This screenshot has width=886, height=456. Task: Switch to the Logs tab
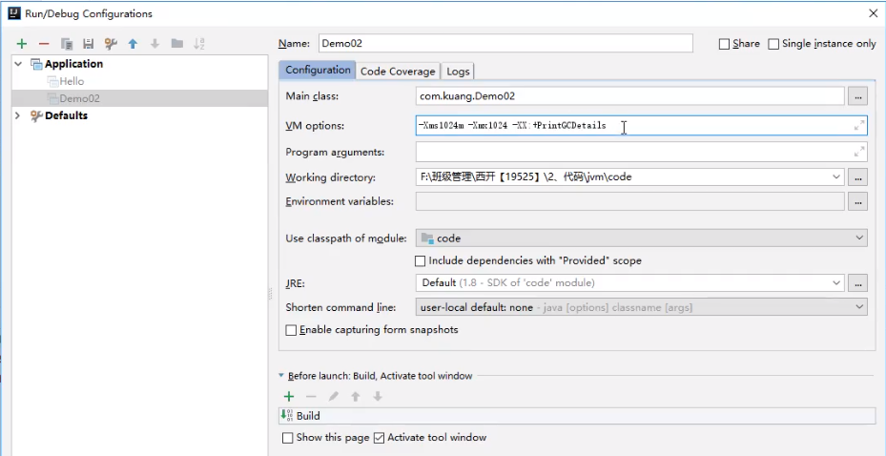tap(458, 72)
